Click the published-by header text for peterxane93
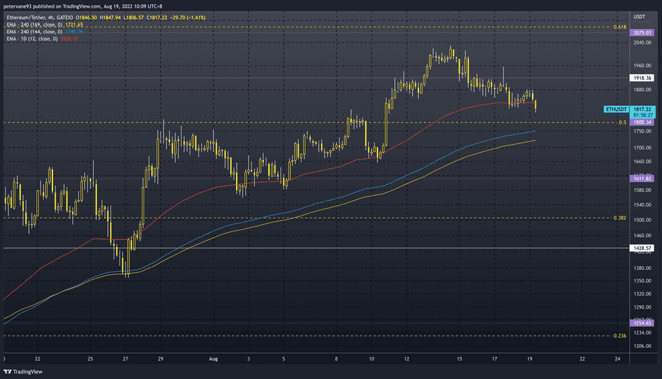Image resolution: width=662 pixels, height=379 pixels. (x=83, y=6)
